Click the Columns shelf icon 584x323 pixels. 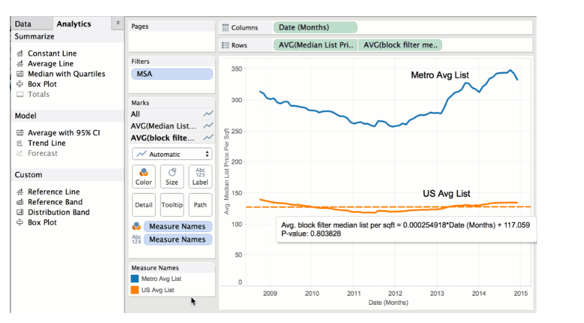tap(226, 27)
